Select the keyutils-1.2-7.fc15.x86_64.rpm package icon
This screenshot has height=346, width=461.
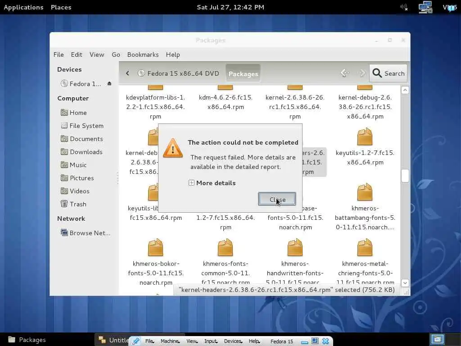pos(365,137)
